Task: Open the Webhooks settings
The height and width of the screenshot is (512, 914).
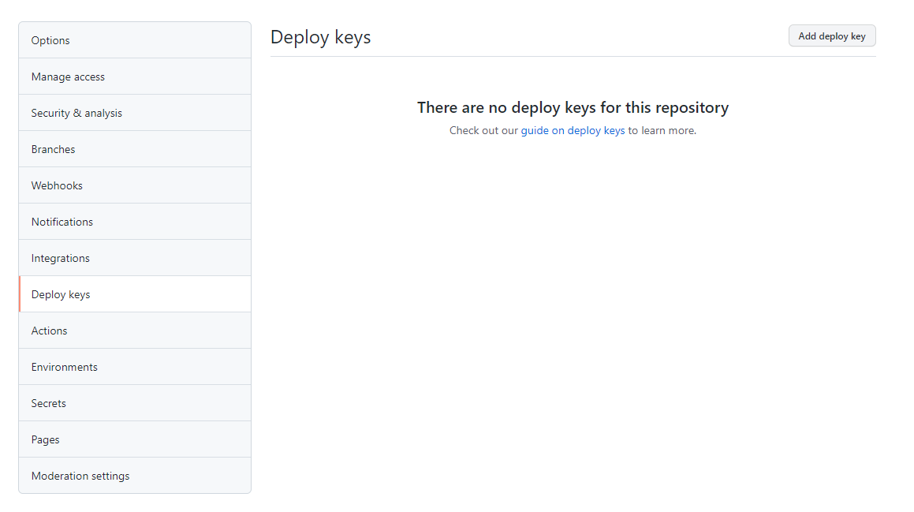Action: [57, 185]
